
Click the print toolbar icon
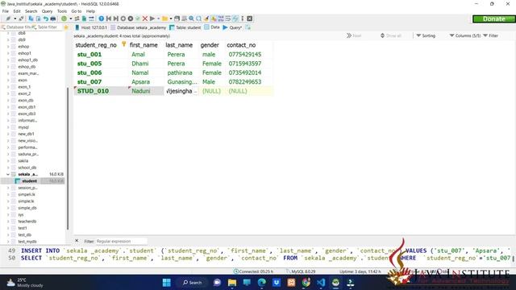point(53,19)
